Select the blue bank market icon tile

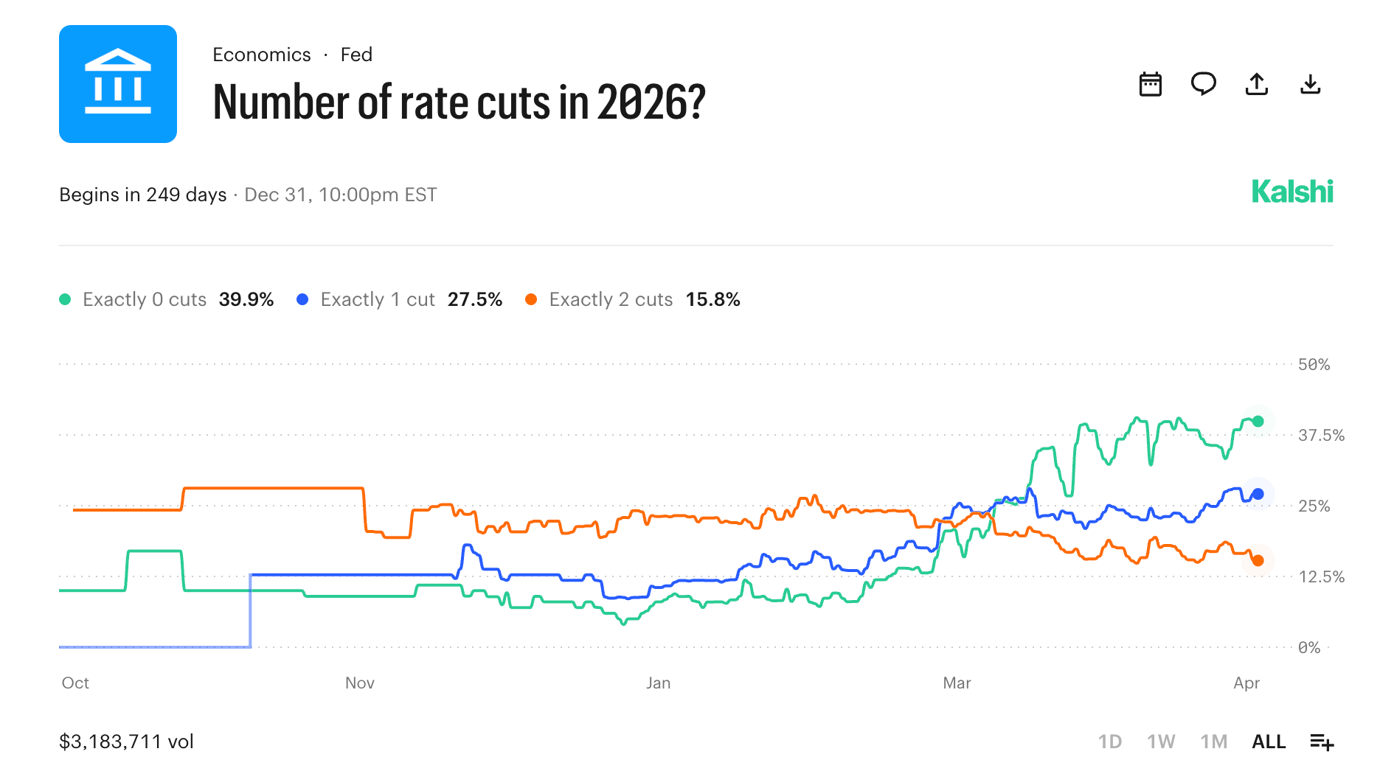point(118,84)
